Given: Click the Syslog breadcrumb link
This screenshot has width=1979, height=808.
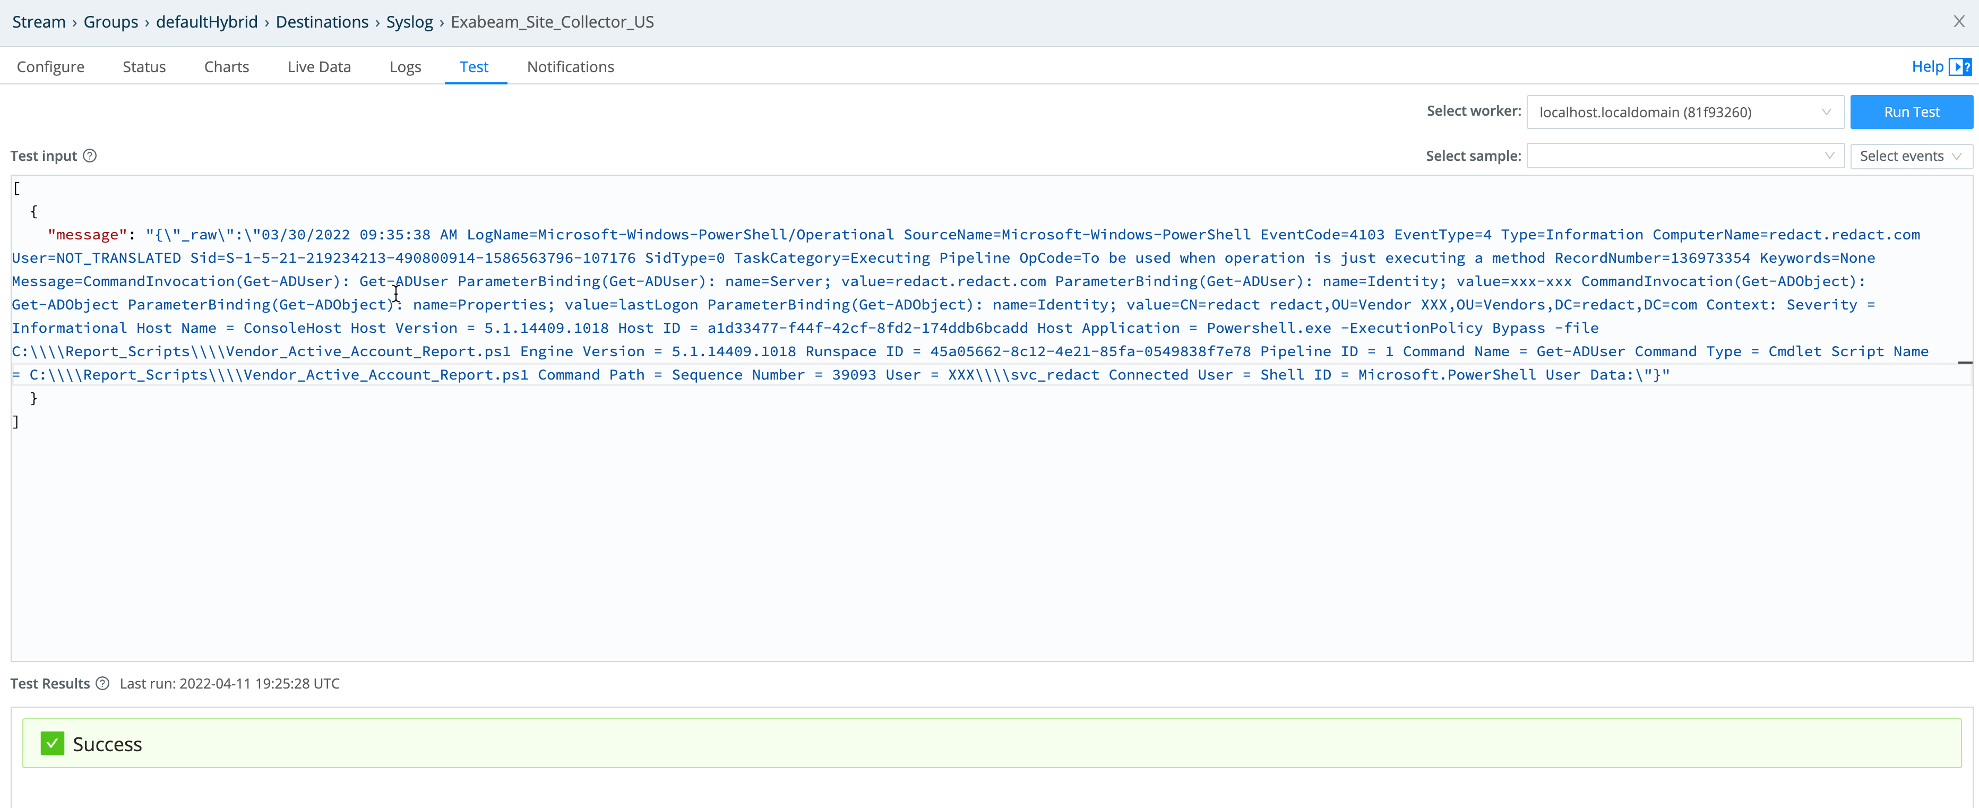Looking at the screenshot, I should tap(409, 22).
